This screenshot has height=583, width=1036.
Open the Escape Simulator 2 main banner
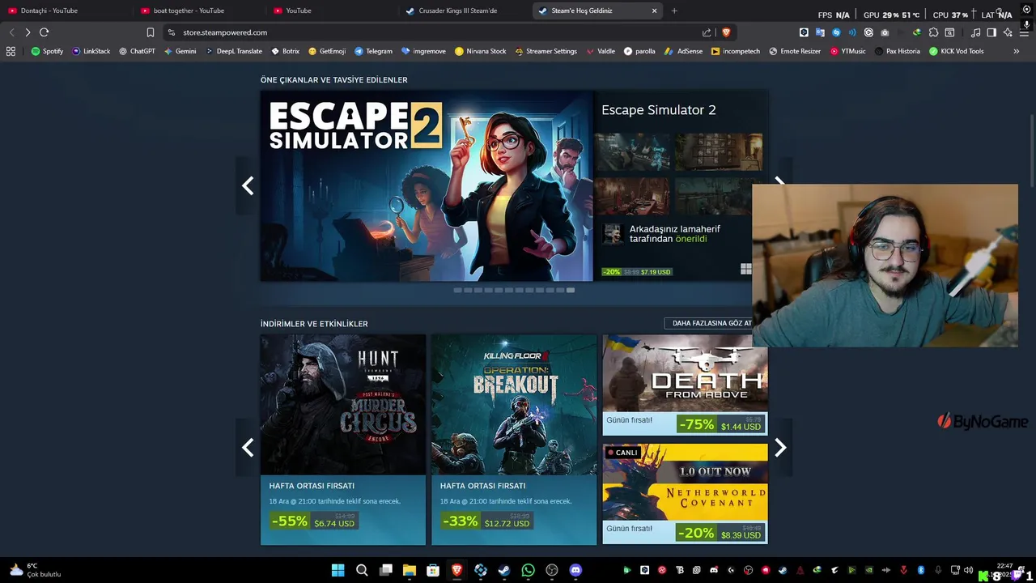(x=427, y=185)
